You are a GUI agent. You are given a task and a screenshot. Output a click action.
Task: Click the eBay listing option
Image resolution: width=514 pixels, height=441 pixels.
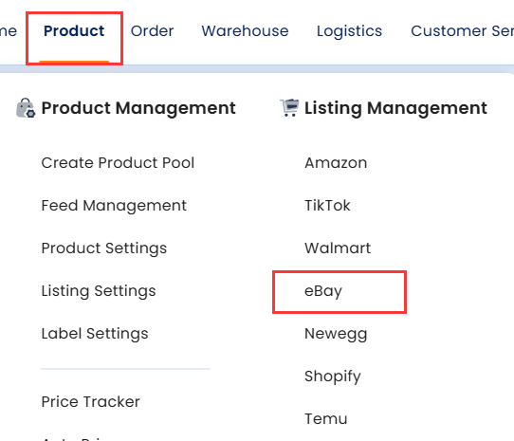pyautogui.click(x=323, y=291)
